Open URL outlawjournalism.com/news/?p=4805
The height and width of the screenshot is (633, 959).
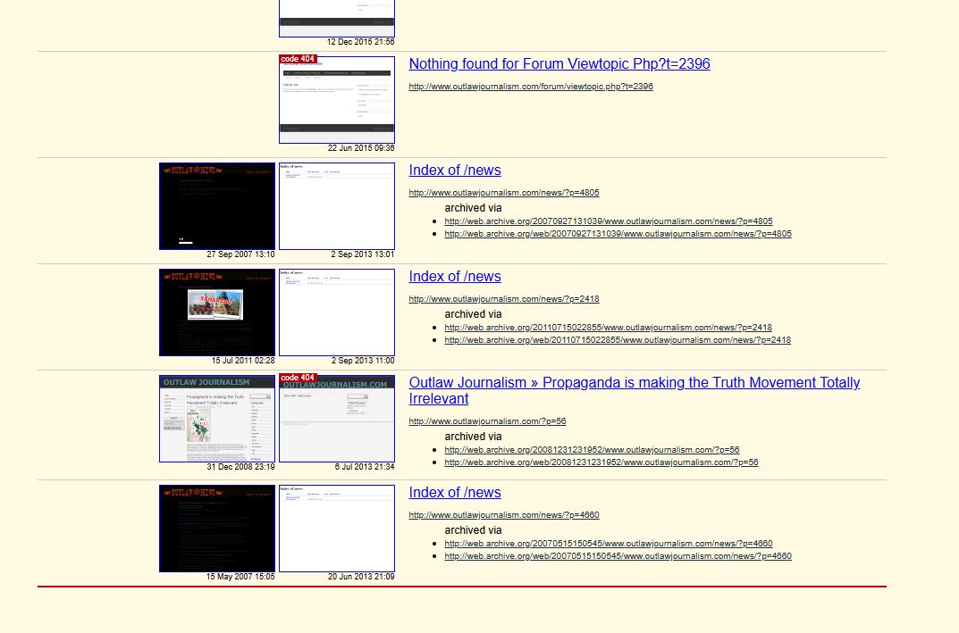(x=504, y=193)
